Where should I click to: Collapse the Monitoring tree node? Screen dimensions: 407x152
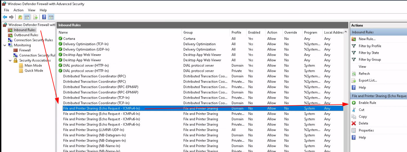coord(5,45)
